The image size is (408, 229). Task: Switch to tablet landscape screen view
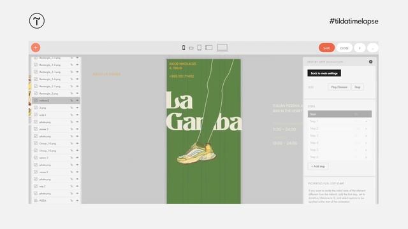(x=209, y=48)
